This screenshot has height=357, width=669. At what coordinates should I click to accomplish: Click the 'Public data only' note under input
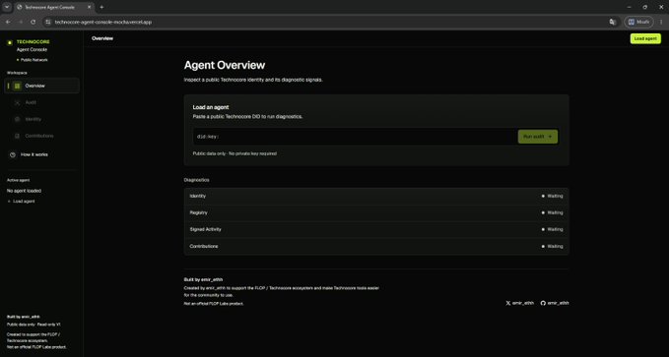(x=234, y=153)
